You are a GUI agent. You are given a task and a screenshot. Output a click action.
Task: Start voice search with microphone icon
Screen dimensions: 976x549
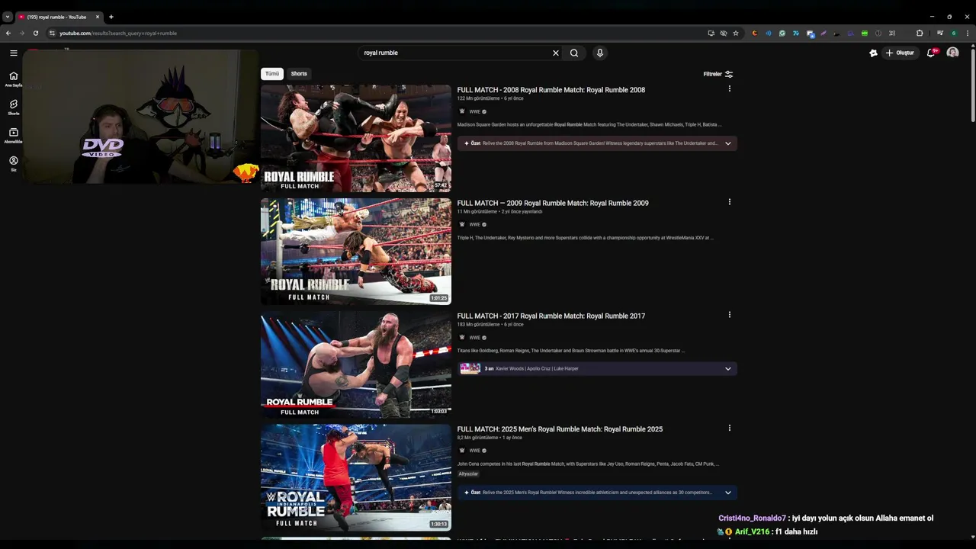pyautogui.click(x=600, y=53)
